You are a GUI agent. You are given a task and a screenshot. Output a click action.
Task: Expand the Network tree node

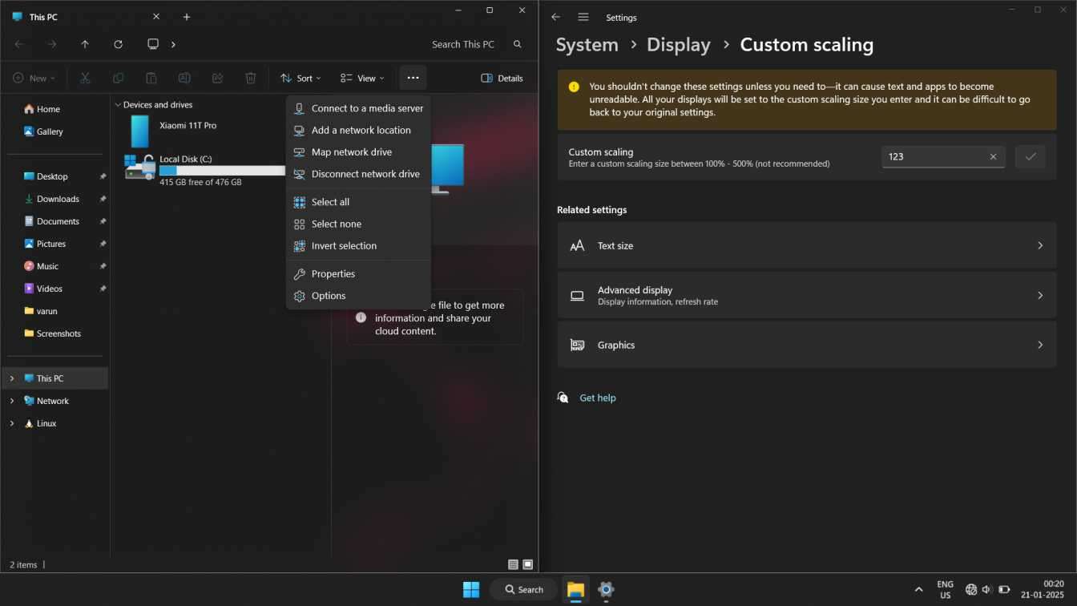point(11,401)
